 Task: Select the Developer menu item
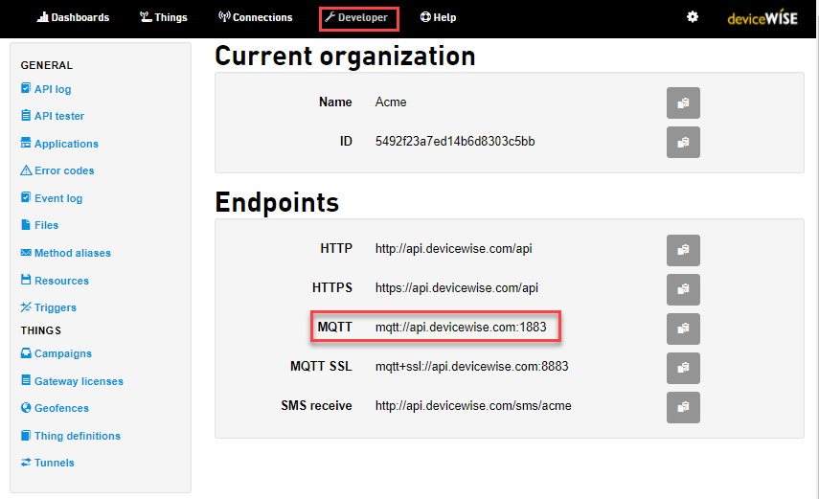coord(357,17)
